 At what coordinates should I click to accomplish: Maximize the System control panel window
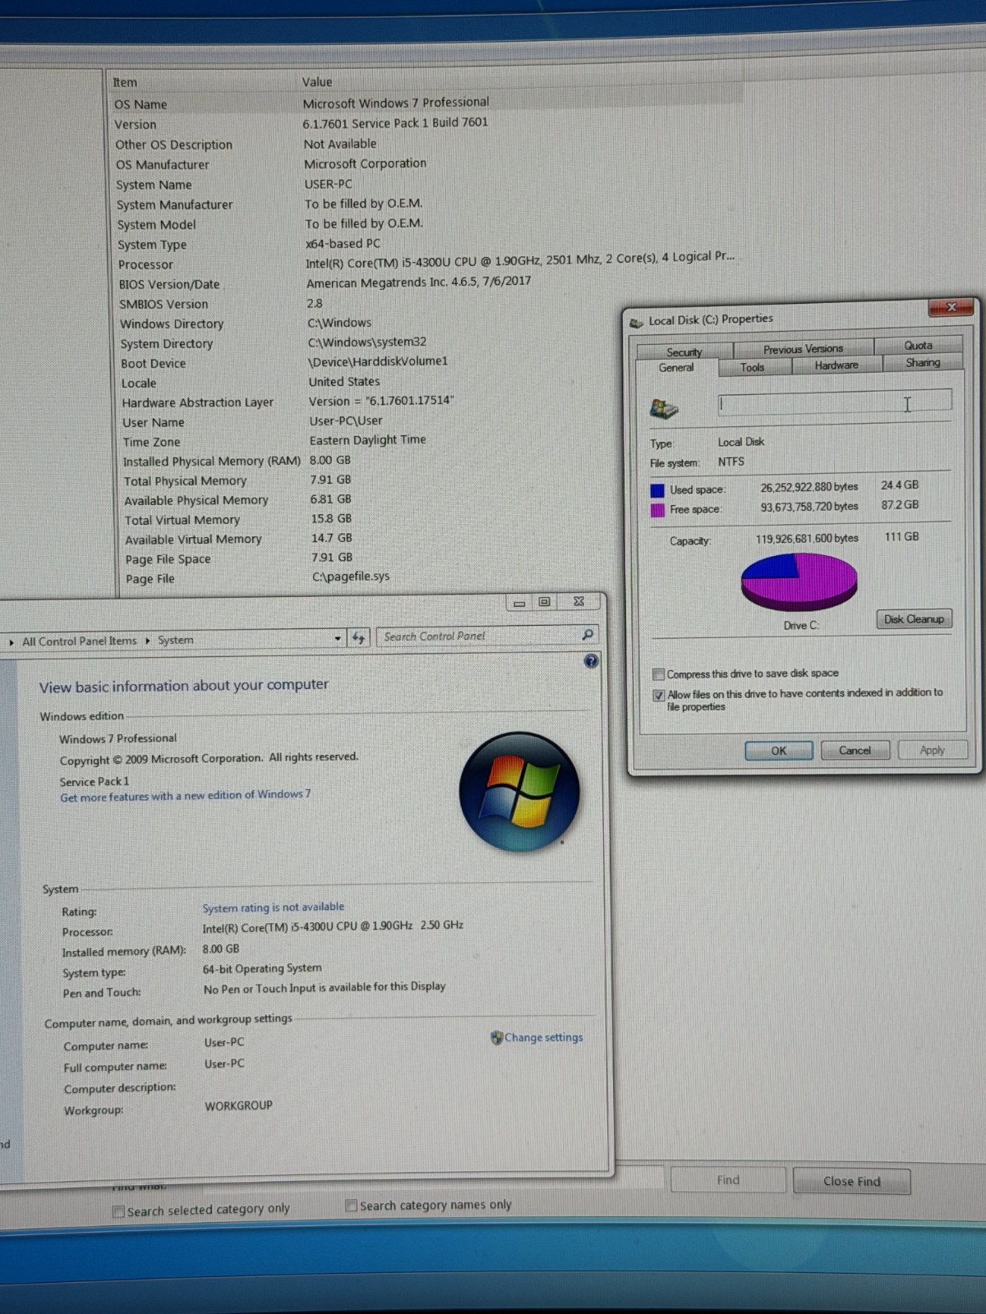[544, 602]
